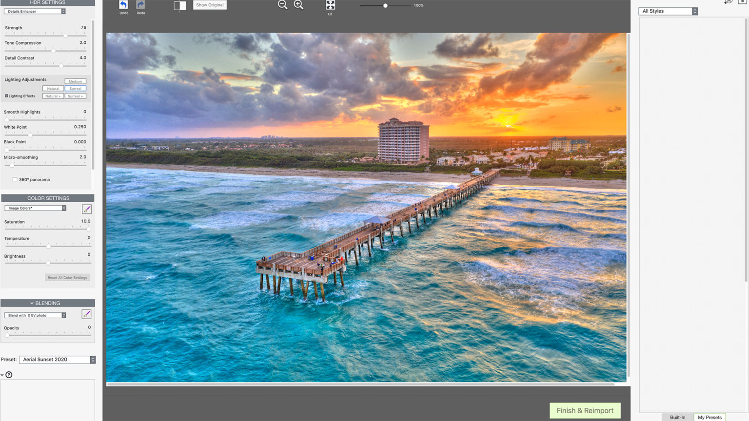The width and height of the screenshot is (749, 421).
Task: Click the Fit view icon
Action: tap(330, 5)
